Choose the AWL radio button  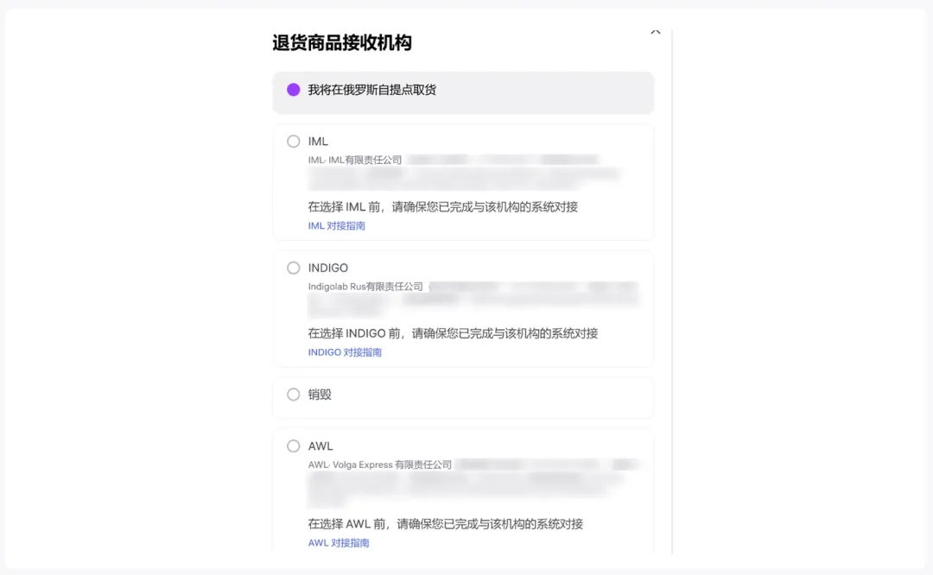[x=294, y=446]
